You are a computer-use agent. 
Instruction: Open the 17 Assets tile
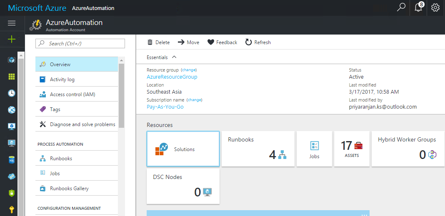[352, 149]
